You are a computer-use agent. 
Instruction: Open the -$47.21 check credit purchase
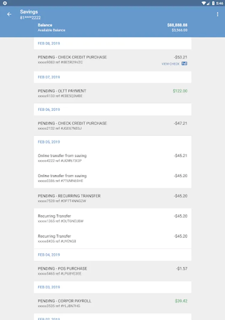point(107,126)
